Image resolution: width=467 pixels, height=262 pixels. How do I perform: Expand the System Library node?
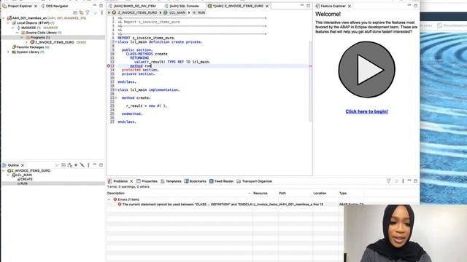tap(8, 52)
